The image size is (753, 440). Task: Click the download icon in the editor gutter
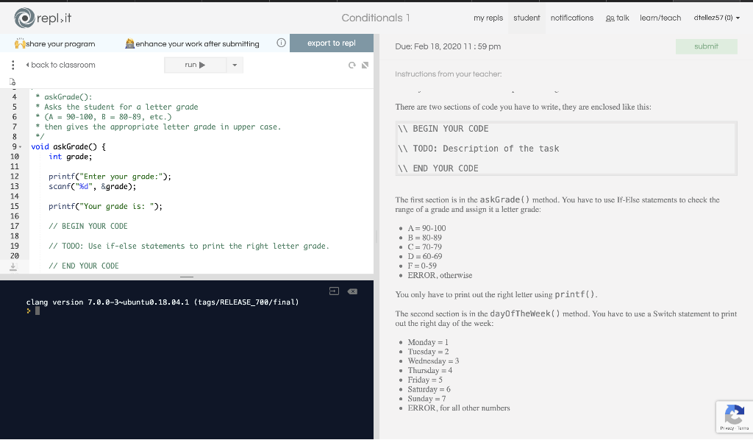tap(13, 265)
